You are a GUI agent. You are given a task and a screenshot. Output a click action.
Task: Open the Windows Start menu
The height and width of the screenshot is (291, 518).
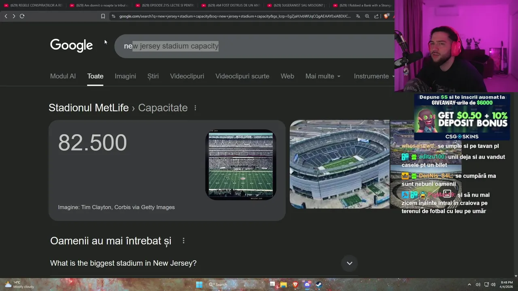[x=199, y=285]
